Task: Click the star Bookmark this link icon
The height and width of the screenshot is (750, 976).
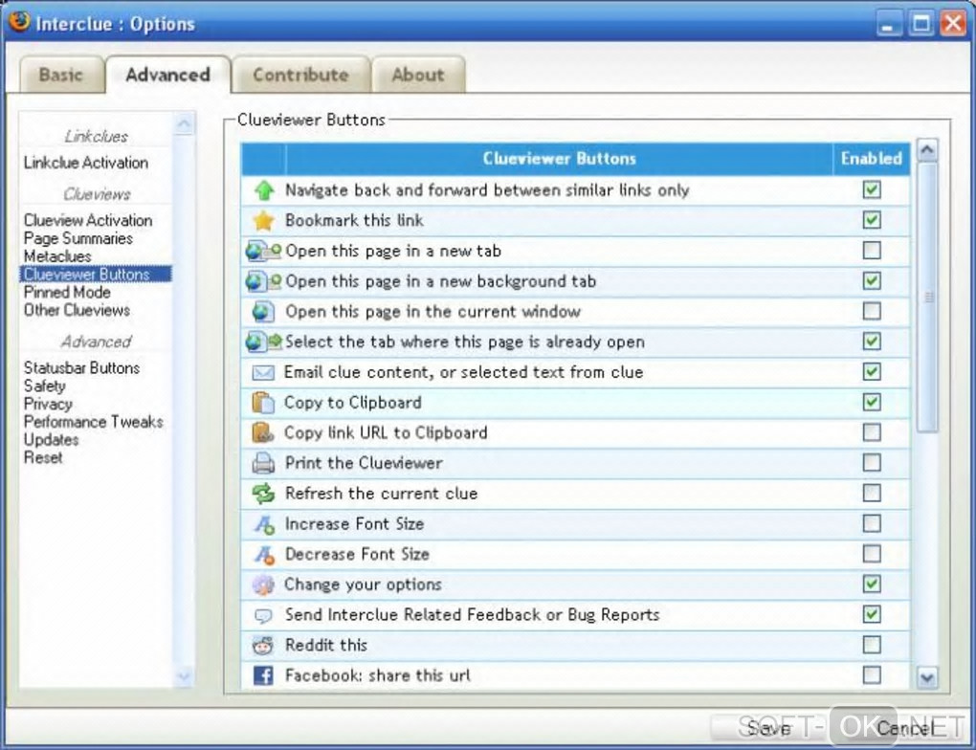Action: 264,220
